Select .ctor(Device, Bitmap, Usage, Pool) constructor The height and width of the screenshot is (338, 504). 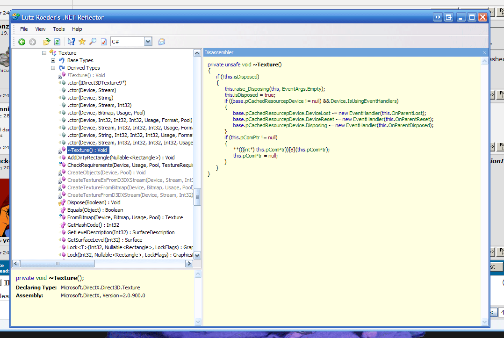pyautogui.click(x=106, y=113)
